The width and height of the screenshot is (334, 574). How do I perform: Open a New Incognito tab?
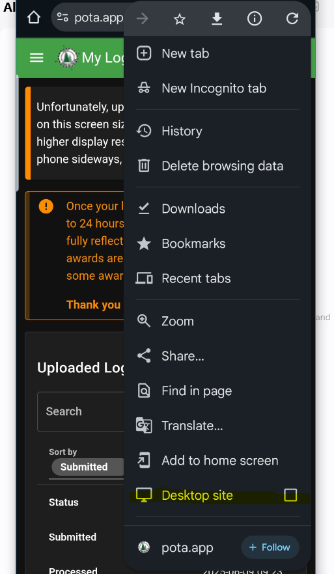coord(217,89)
